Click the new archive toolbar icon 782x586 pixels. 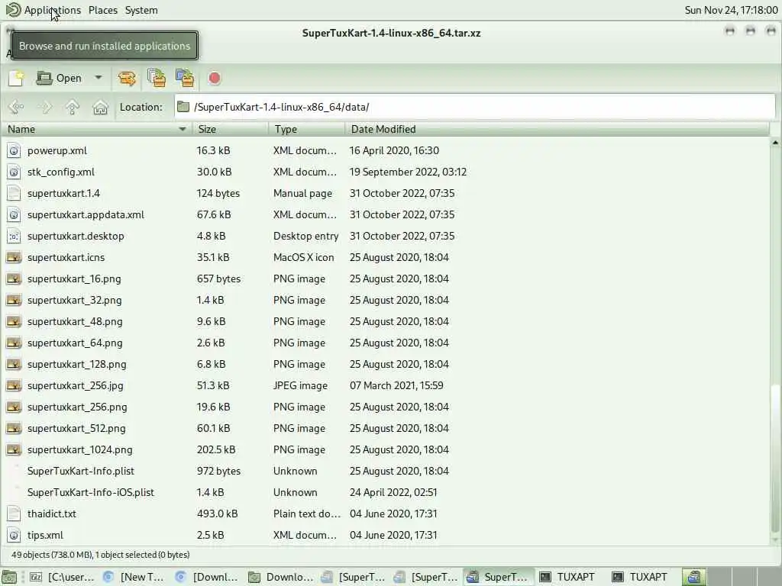click(16, 79)
